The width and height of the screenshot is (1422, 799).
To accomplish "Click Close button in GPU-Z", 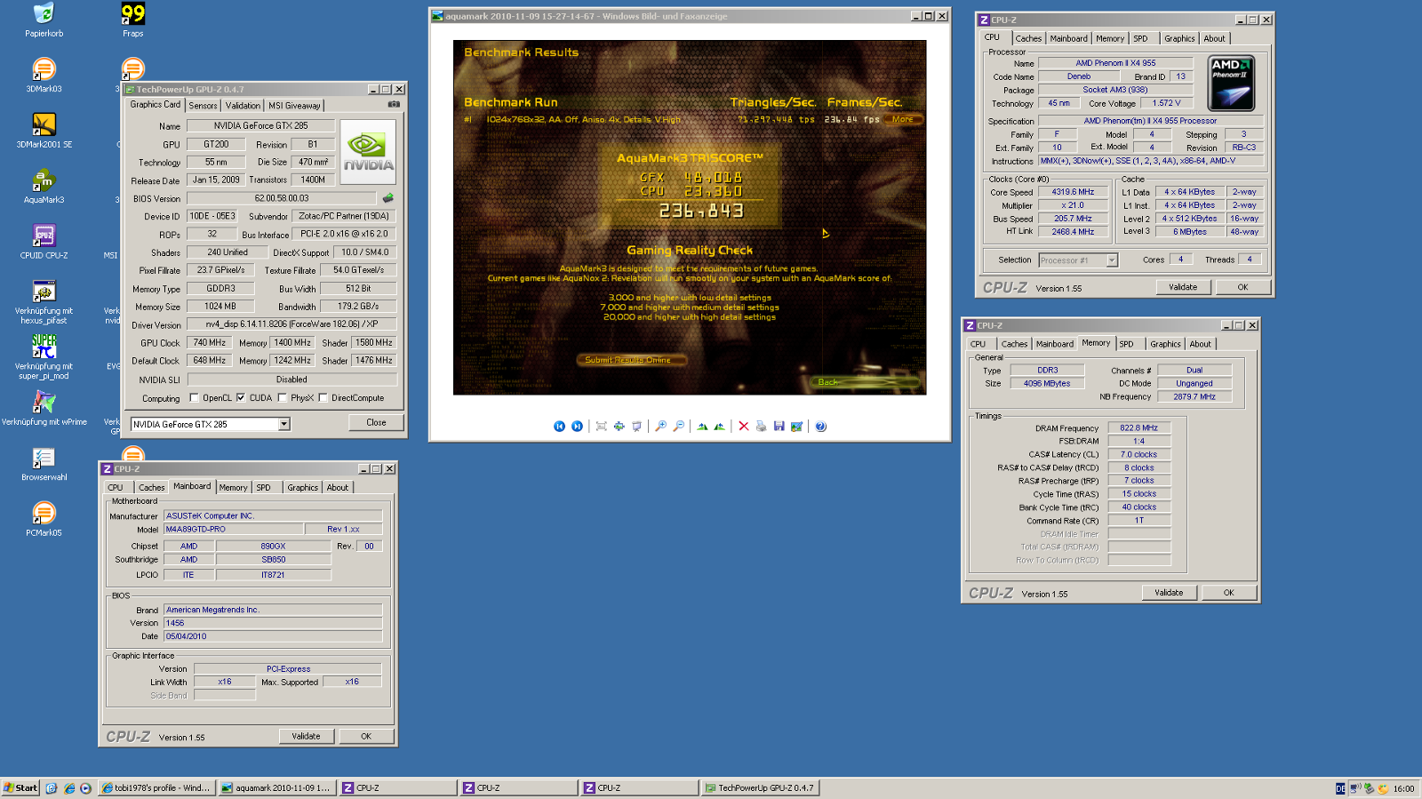I will click(376, 423).
